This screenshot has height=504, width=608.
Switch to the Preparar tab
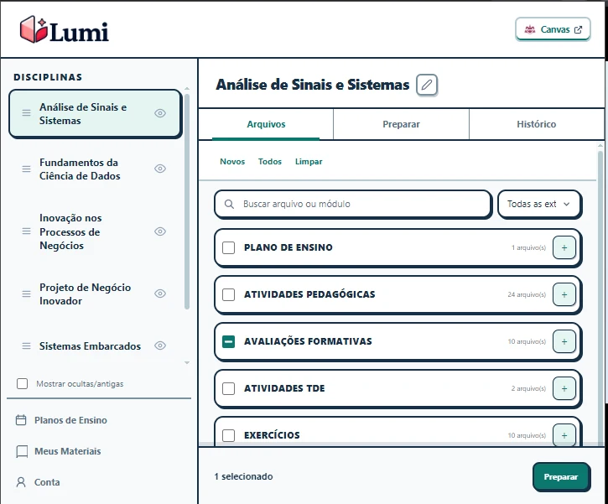401,124
